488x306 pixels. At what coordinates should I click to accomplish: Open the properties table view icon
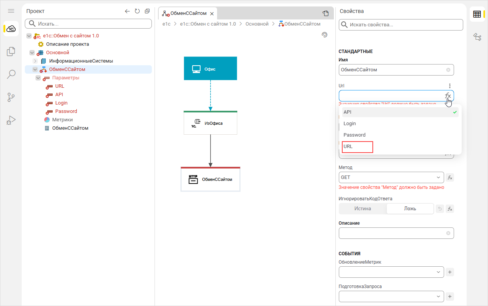click(477, 14)
